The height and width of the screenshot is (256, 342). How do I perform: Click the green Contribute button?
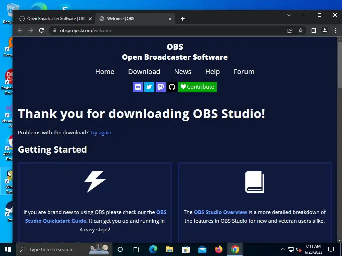coord(197,87)
